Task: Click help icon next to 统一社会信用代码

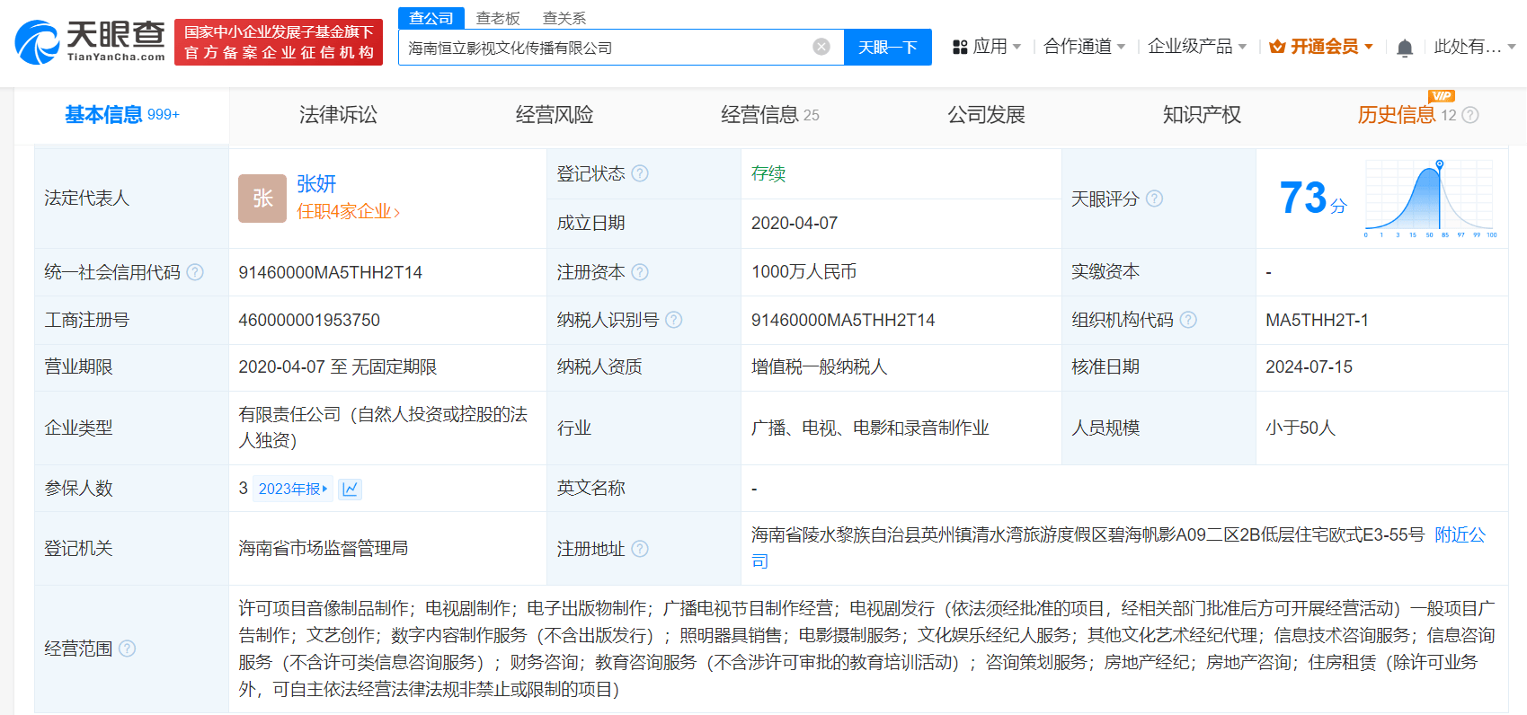Action: (x=195, y=272)
